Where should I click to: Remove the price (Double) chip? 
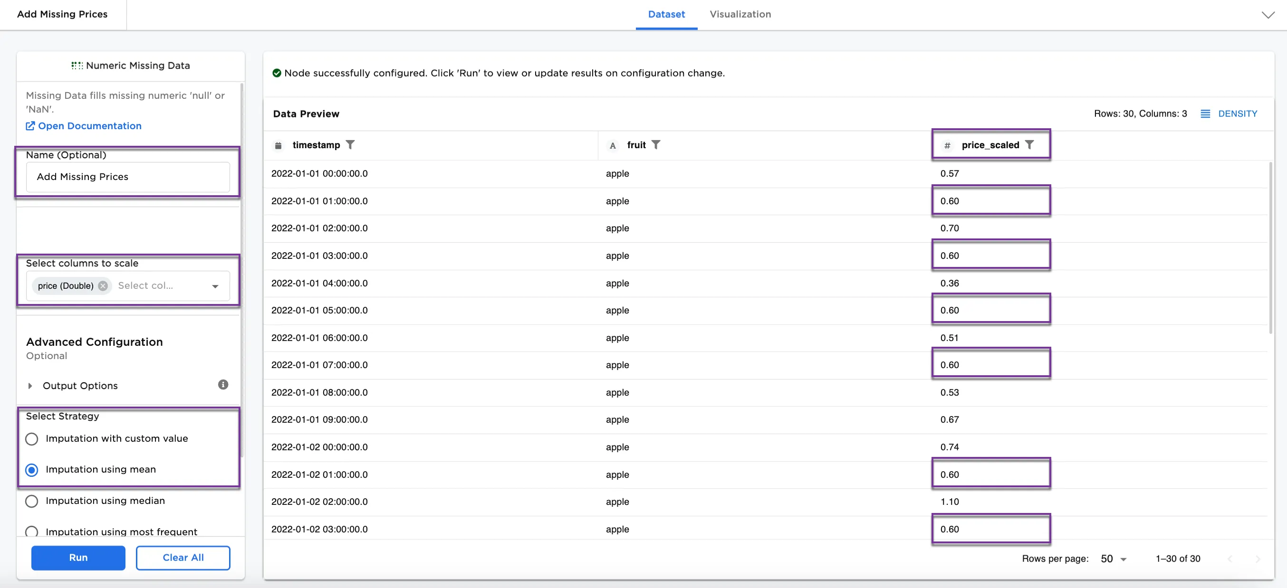coord(103,286)
